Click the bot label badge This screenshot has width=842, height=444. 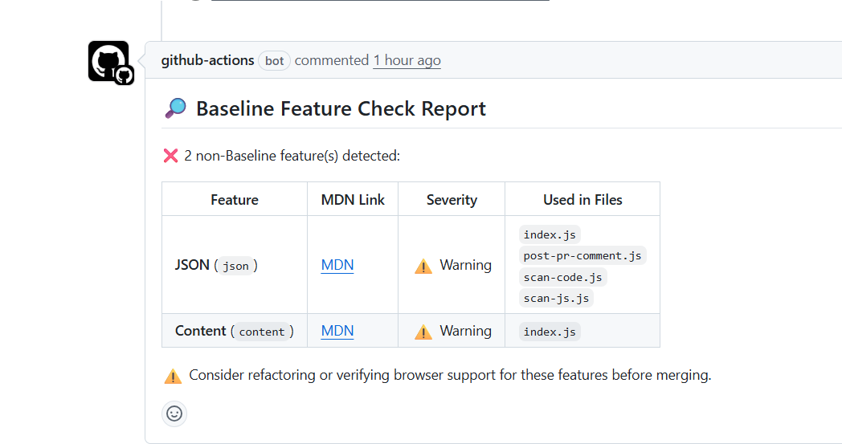tap(275, 61)
